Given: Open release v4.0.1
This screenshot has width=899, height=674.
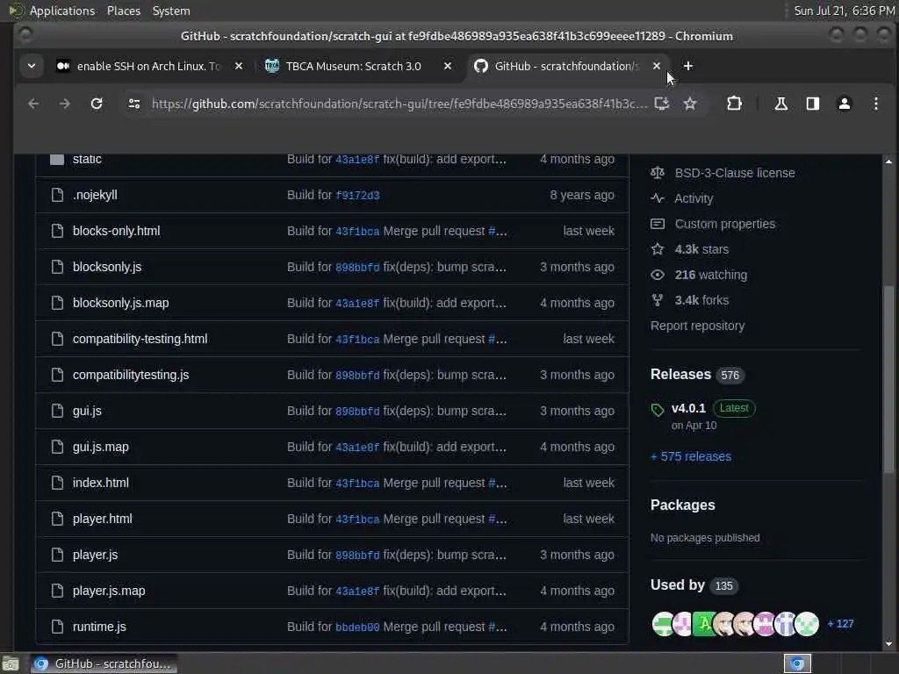Looking at the screenshot, I should pyautogui.click(x=688, y=408).
